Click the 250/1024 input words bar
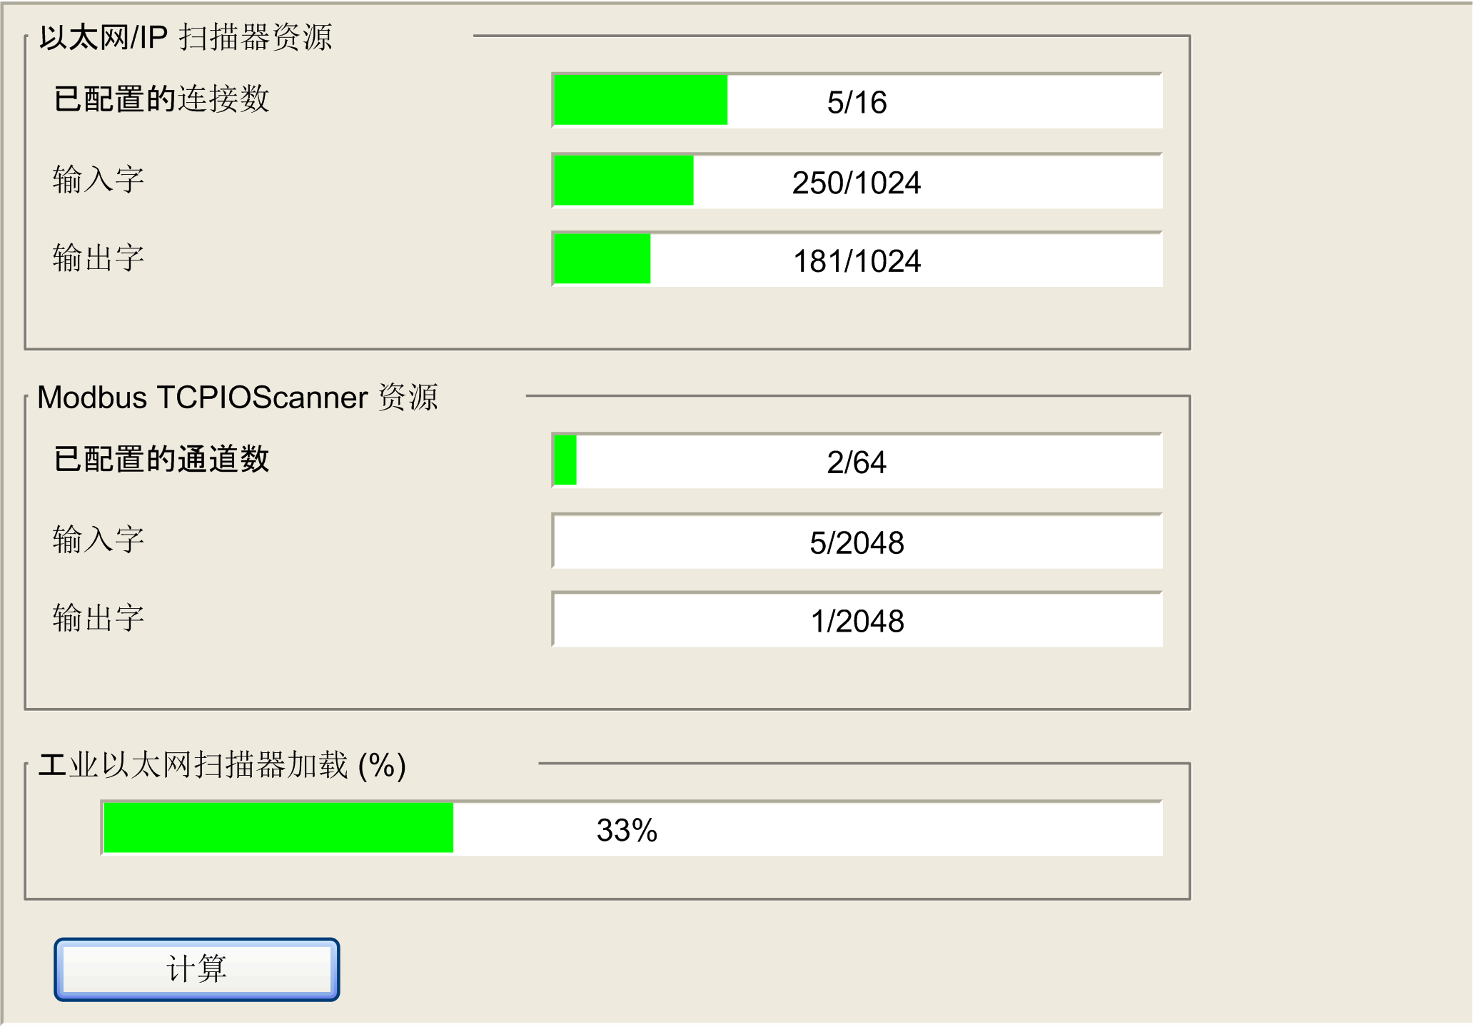1479x1027 pixels. 857,182
